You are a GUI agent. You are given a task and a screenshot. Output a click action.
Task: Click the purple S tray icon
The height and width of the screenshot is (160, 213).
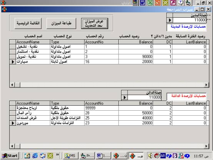coord(175,156)
